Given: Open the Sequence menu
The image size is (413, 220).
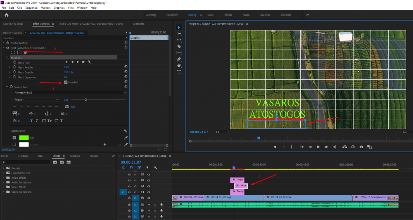Looking at the screenshot, I should (x=31, y=7).
